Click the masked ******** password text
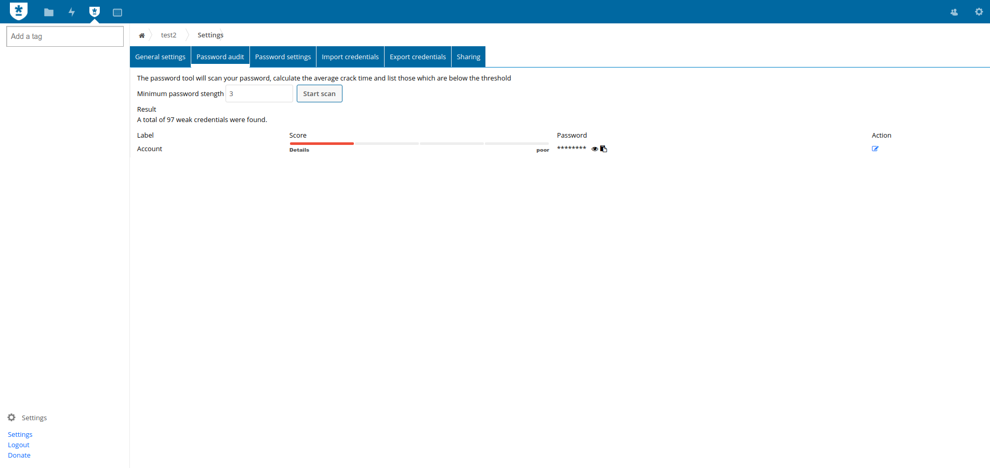The image size is (990, 468). 572,149
